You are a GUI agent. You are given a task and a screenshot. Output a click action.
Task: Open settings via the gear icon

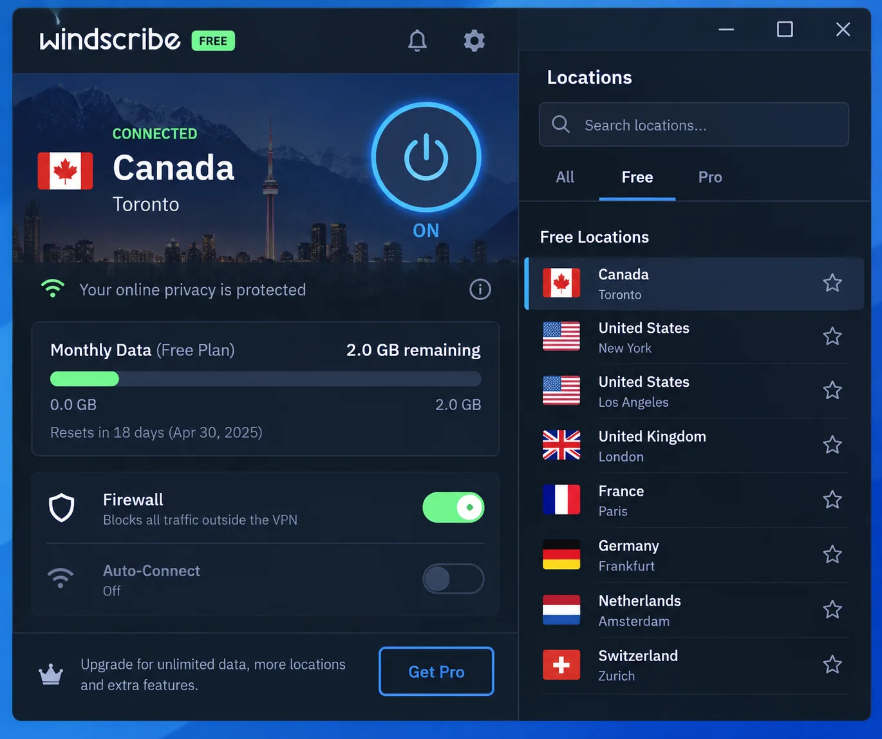[474, 41]
